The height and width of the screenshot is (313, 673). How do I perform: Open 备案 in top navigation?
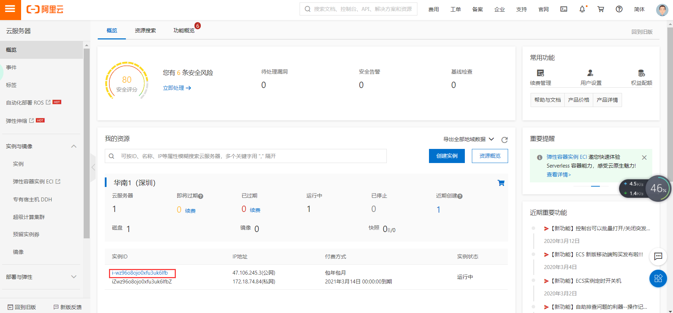477,10
